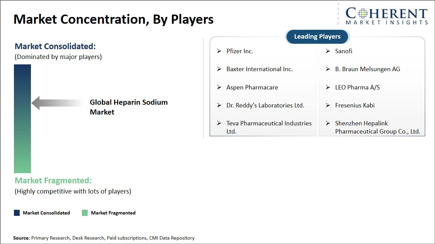Select Dr. Reddy's Laboratories Ltd. entry
The image size is (435, 244).
pyautogui.click(x=265, y=105)
